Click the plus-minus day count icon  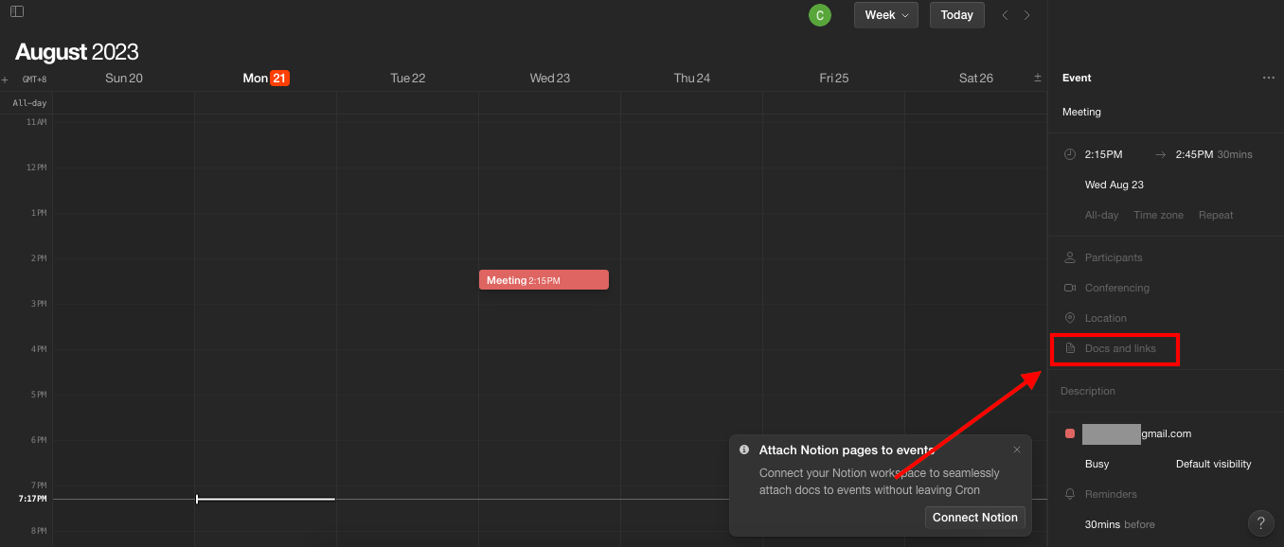pyautogui.click(x=1038, y=78)
